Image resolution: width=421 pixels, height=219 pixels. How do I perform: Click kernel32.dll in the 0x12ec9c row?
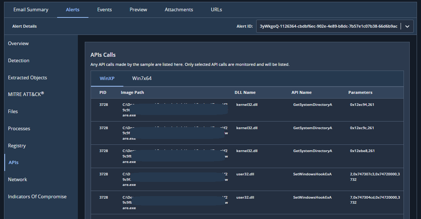click(247, 128)
